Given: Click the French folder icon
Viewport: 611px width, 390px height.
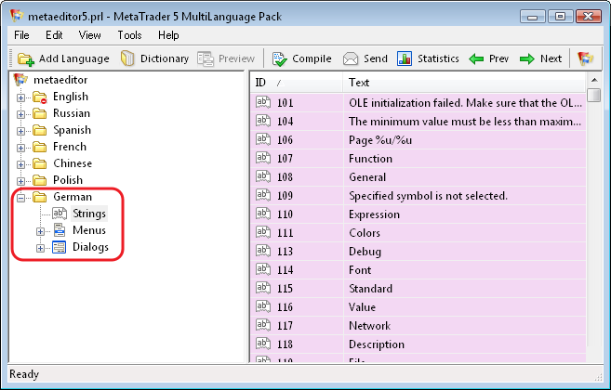Looking at the screenshot, I should click(x=40, y=147).
